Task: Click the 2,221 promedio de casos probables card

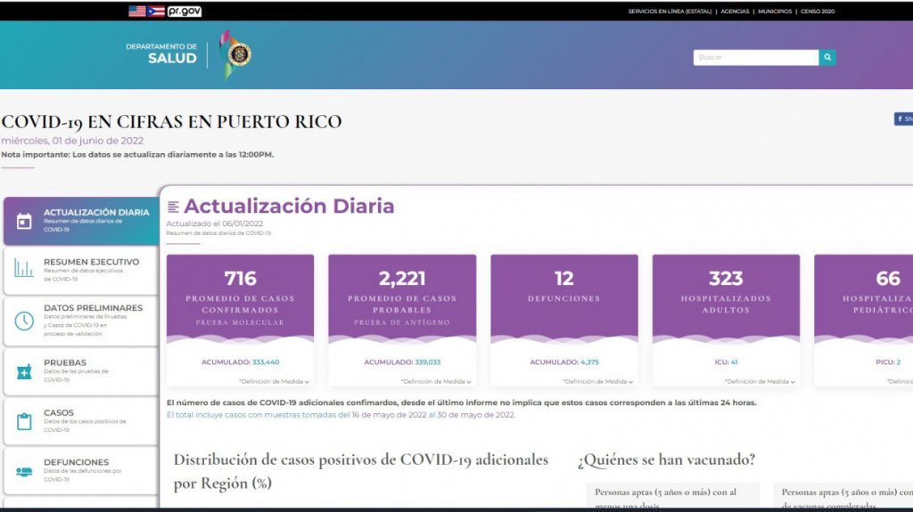Action: (x=402, y=321)
